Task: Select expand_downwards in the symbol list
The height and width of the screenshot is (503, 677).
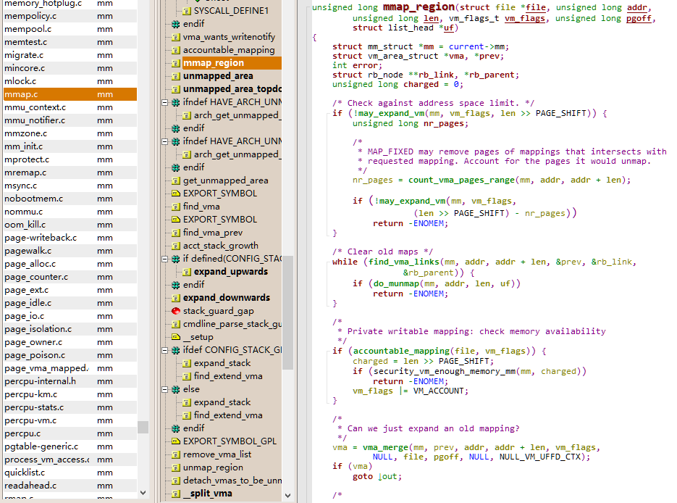Action: [x=226, y=298]
